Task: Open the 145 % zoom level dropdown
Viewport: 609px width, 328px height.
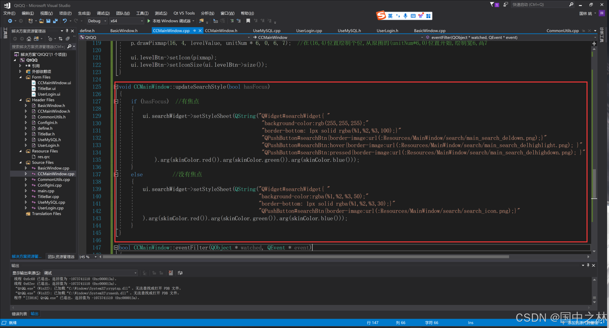Action: click(95, 257)
